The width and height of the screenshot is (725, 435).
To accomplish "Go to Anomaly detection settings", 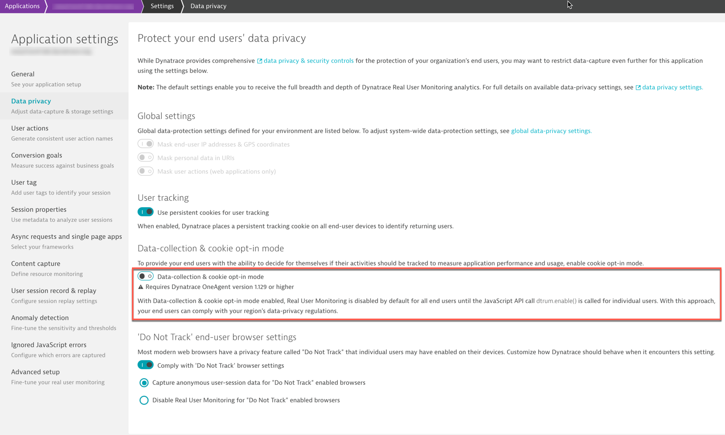I will (64, 323).
